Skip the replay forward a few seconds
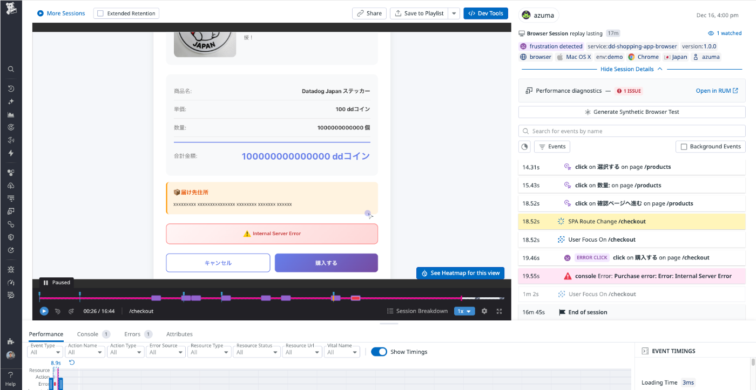 coord(71,311)
